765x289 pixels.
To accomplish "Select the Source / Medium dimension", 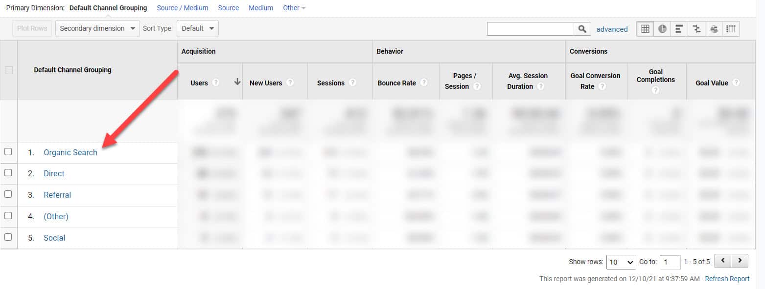I will [x=183, y=8].
